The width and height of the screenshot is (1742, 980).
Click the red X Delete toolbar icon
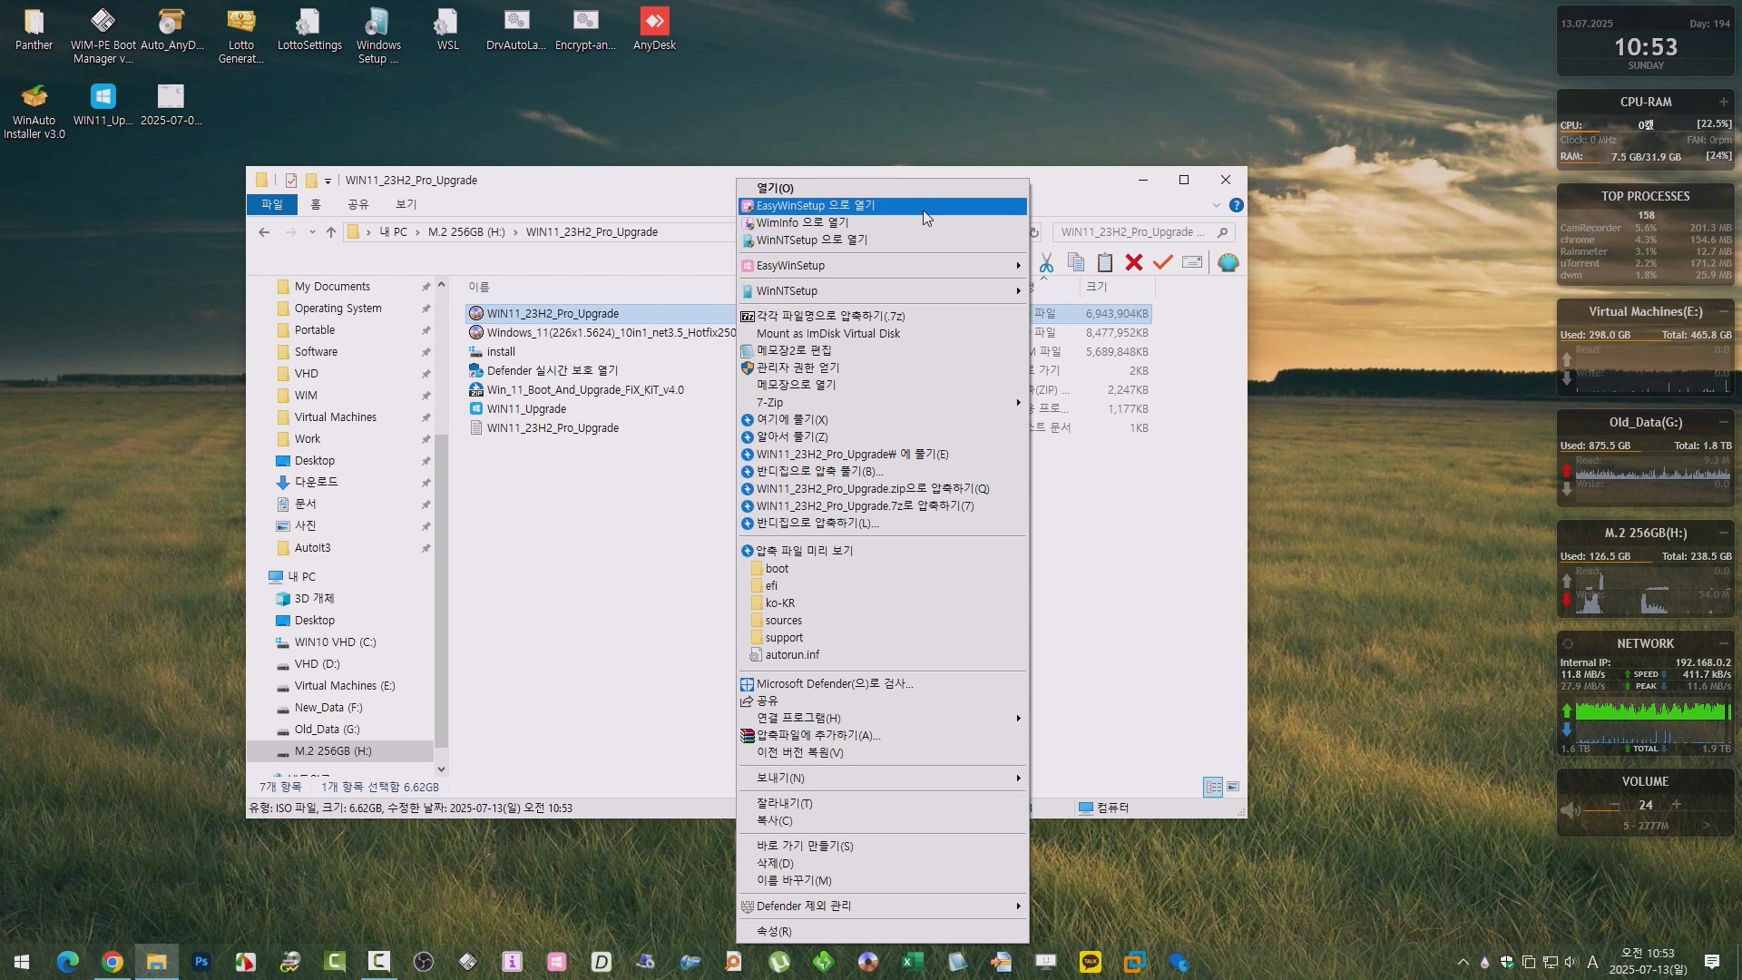(x=1133, y=262)
